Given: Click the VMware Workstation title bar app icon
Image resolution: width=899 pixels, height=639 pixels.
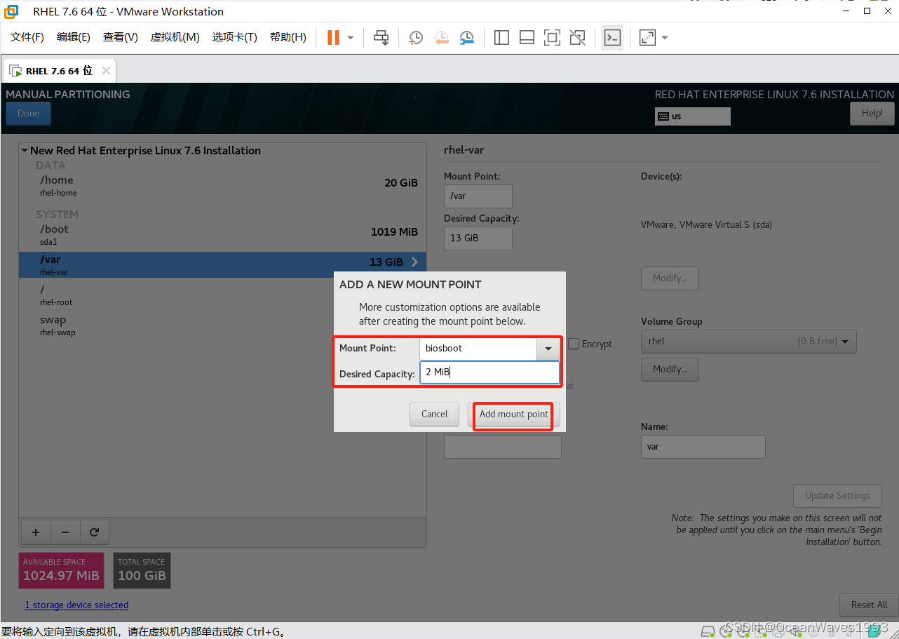Looking at the screenshot, I should 11,11.
